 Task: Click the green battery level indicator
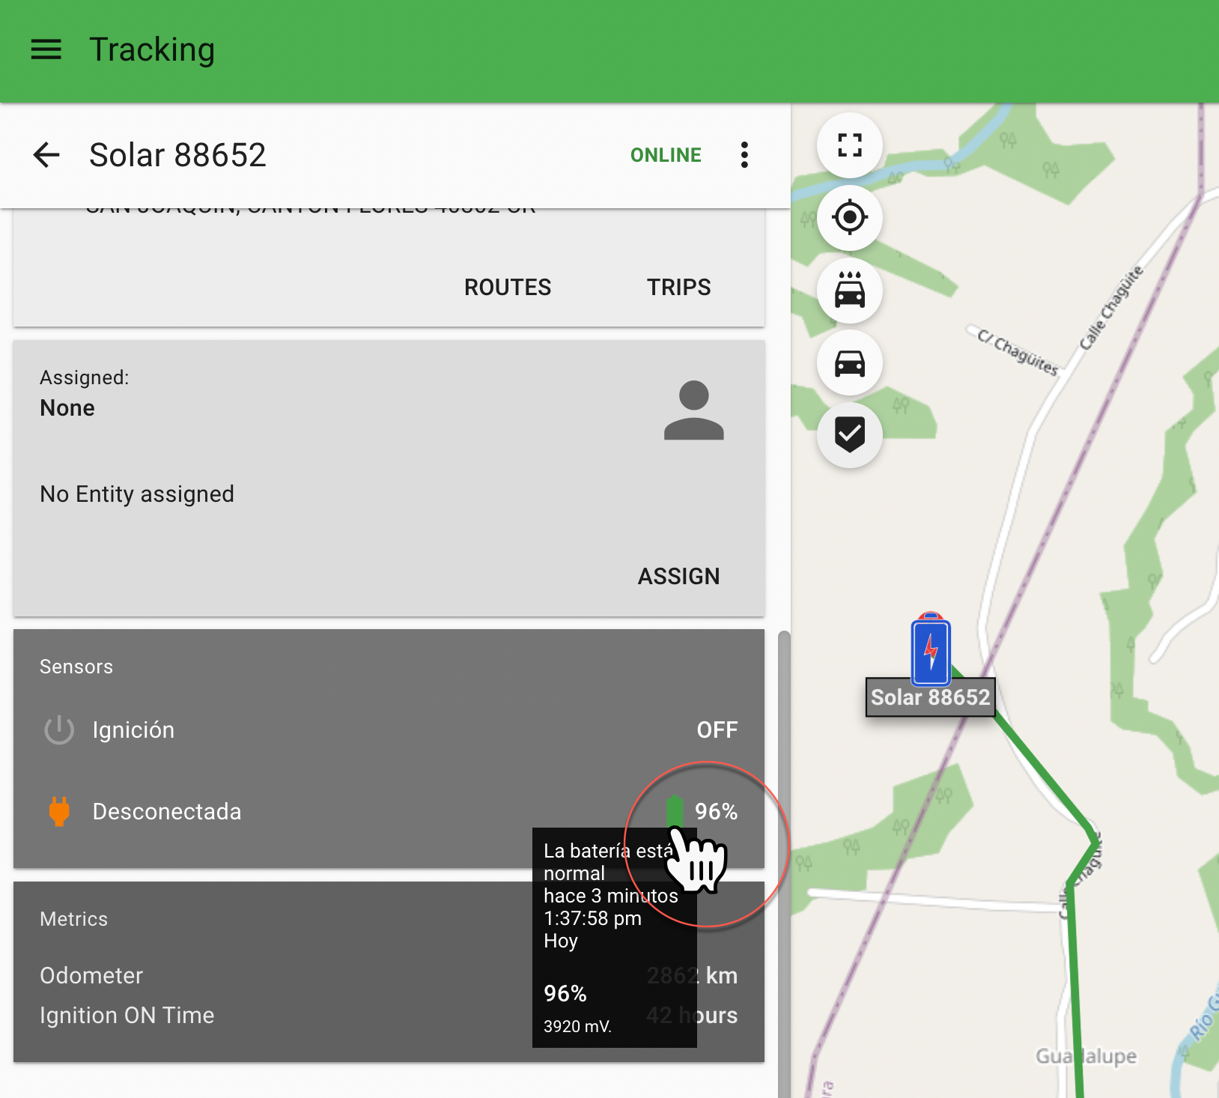click(x=674, y=810)
